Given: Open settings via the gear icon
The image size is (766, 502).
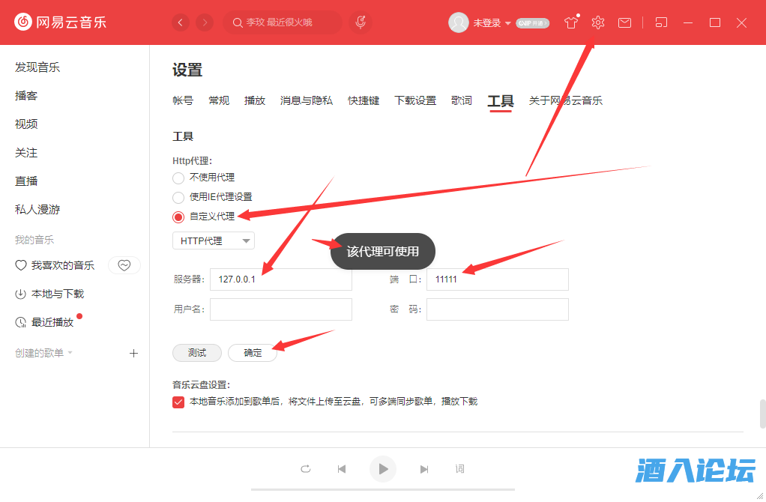Looking at the screenshot, I should point(598,22).
